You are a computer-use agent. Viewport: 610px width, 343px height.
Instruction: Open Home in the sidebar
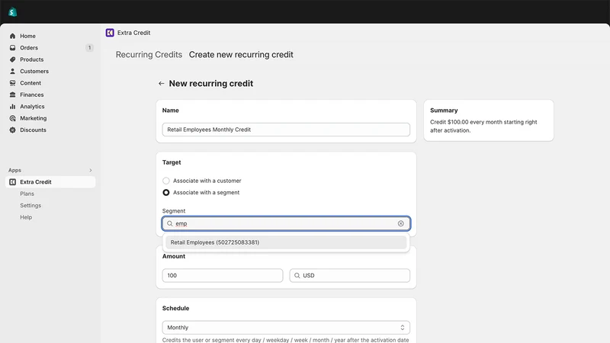pos(27,36)
